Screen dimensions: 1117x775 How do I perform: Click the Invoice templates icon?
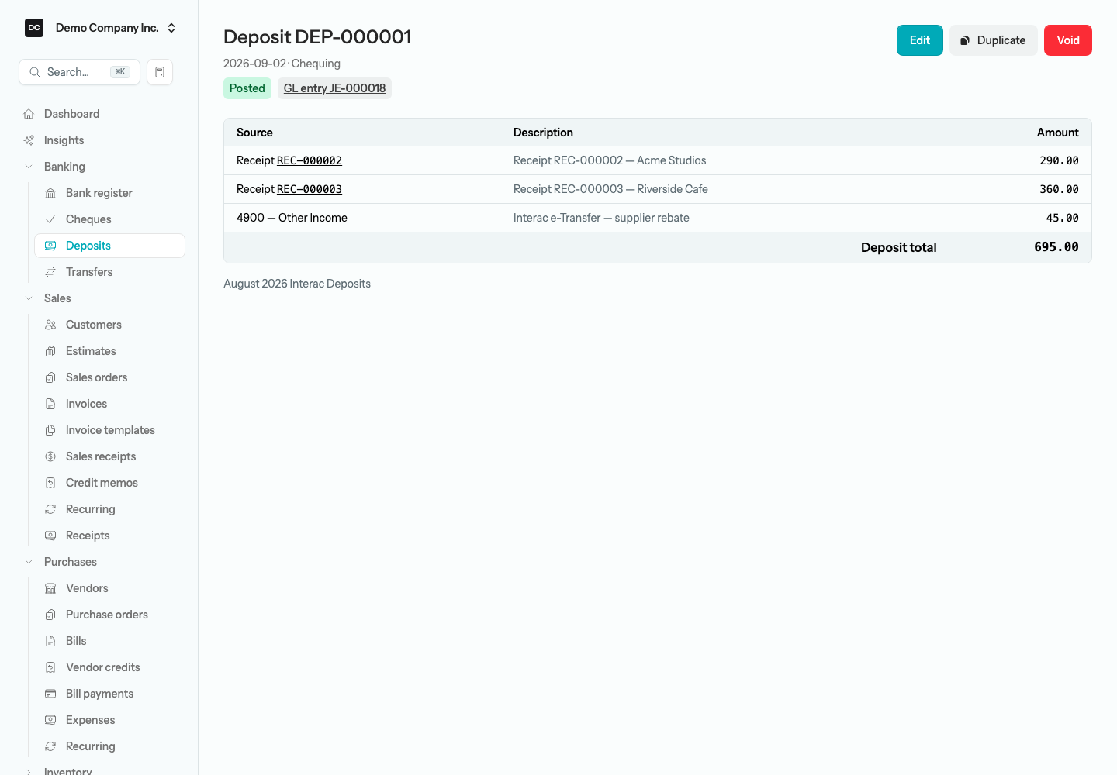pos(50,430)
